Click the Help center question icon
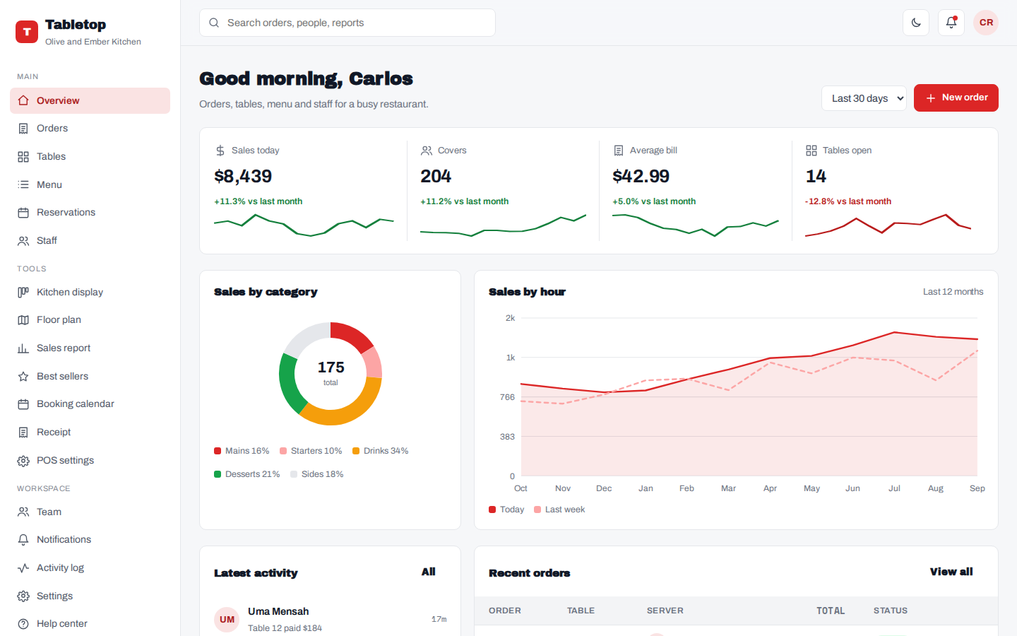Viewport: 1017px width, 636px height. pos(23,624)
